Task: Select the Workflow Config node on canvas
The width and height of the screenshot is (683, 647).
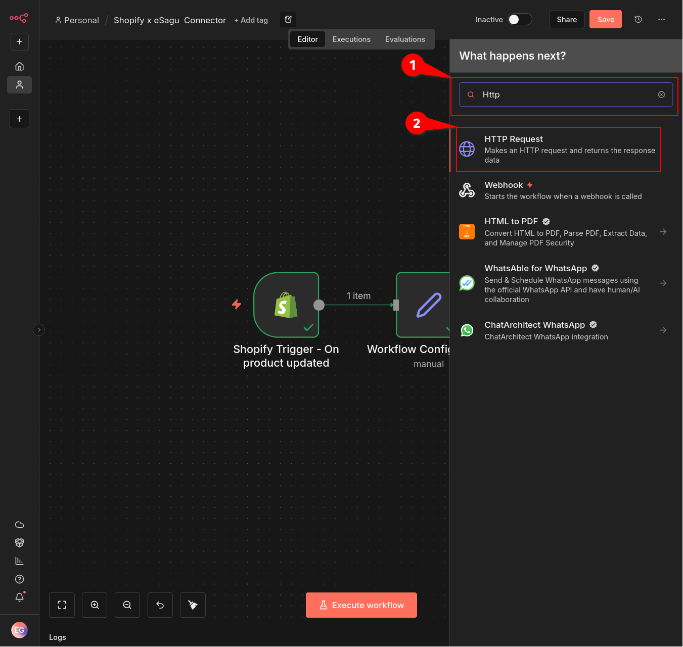Action: click(x=423, y=305)
